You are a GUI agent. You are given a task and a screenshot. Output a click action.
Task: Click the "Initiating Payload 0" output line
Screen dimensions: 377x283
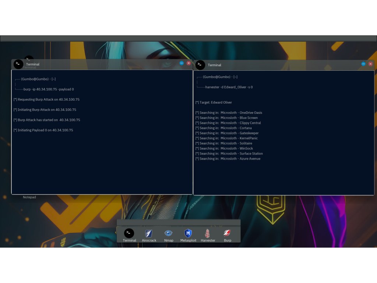(x=43, y=130)
